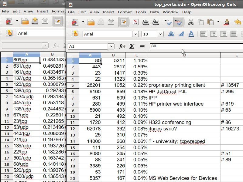Justify cell contents
Viewport: 243px width, 182px height.
pyautogui.click(x=234, y=34)
